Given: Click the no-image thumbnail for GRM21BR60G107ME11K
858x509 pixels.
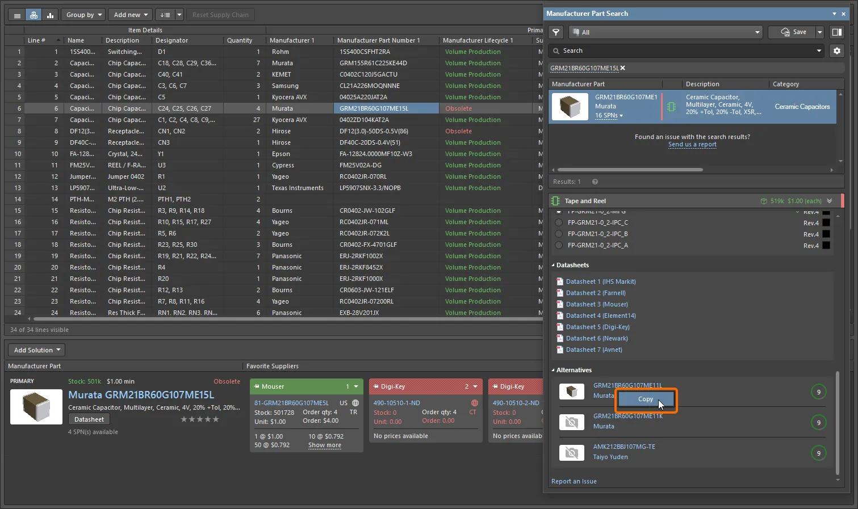Looking at the screenshot, I should [572, 422].
